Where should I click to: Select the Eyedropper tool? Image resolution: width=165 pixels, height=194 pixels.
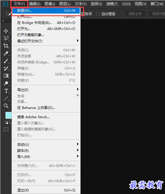(x=6, y=53)
